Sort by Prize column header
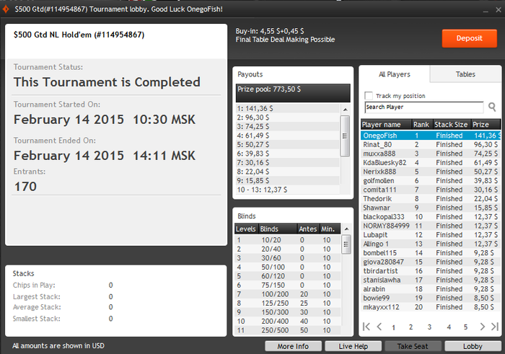The image size is (505, 354). coord(486,125)
